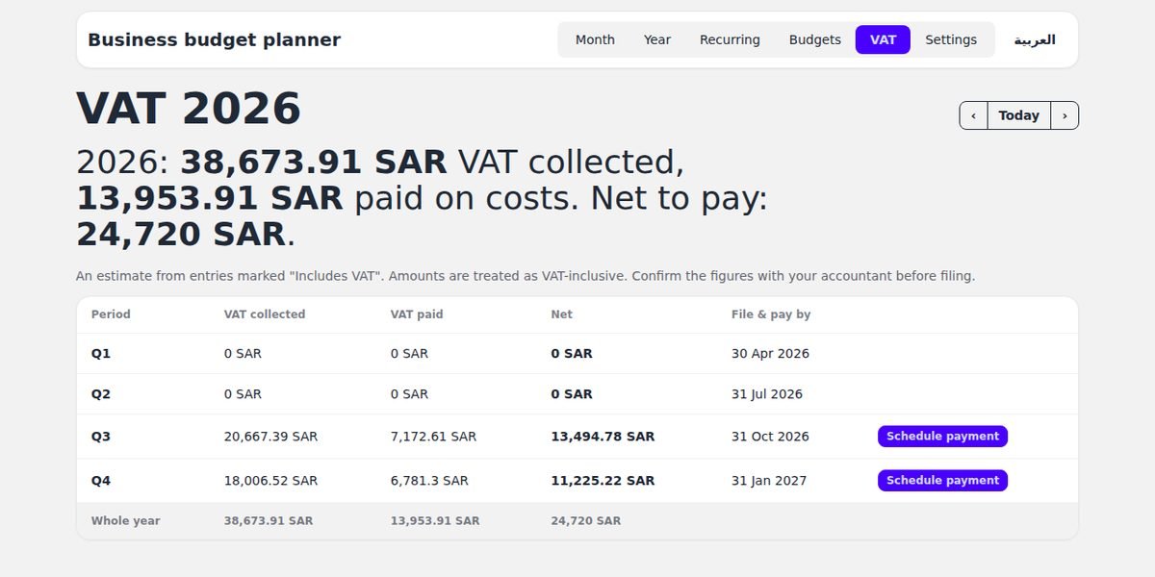Click the 31 Jul 2026 due date
This screenshot has height=577, width=1155.
coord(767,394)
